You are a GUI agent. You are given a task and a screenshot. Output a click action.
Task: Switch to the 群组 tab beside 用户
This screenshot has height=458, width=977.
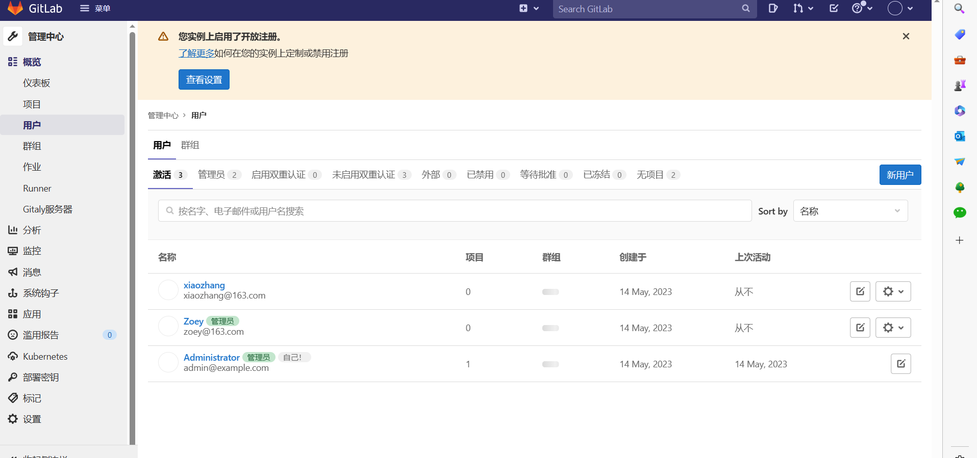click(x=190, y=145)
